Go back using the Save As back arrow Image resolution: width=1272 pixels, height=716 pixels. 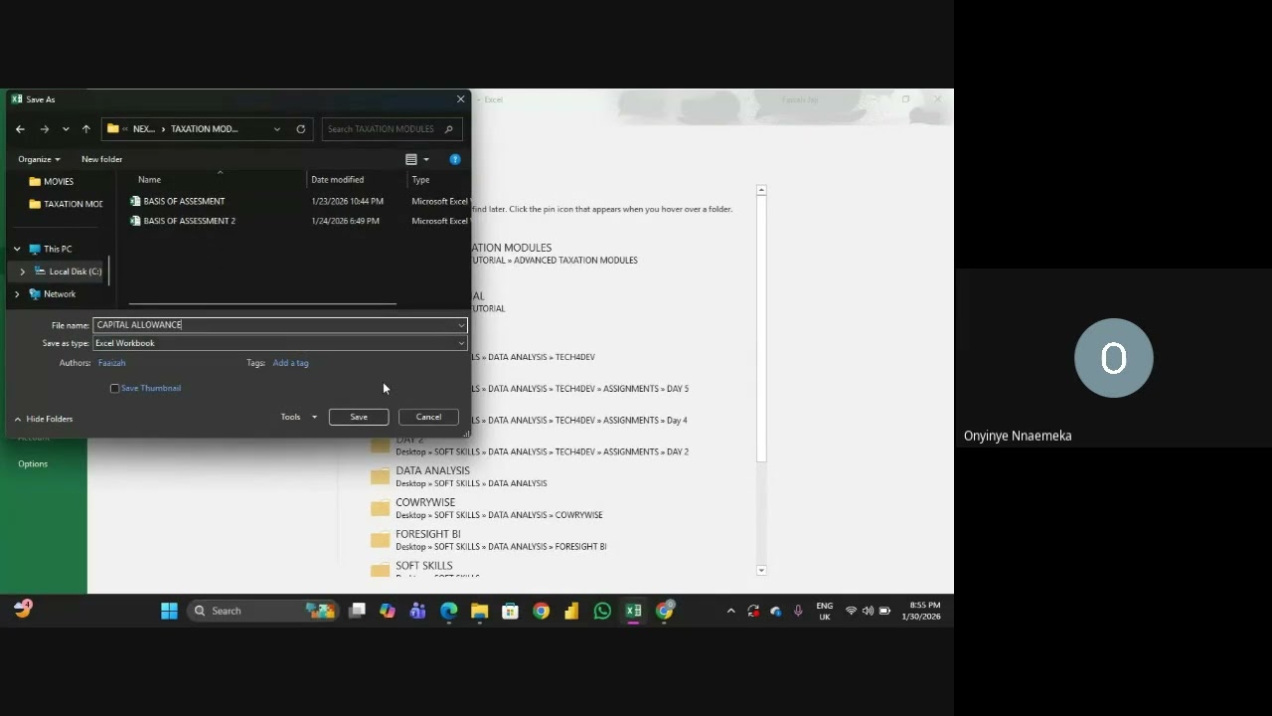(x=20, y=129)
